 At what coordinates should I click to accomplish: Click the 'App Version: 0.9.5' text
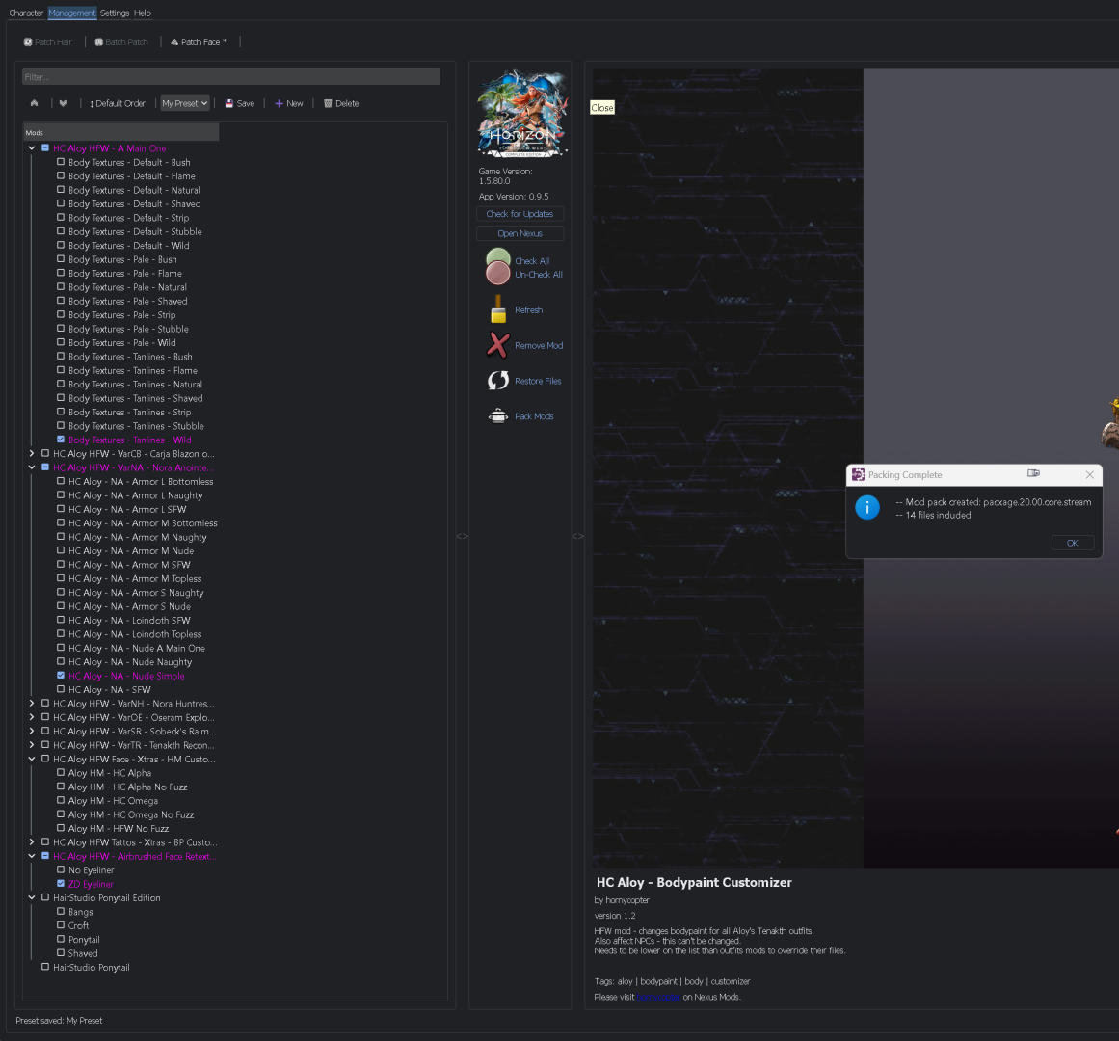(514, 197)
